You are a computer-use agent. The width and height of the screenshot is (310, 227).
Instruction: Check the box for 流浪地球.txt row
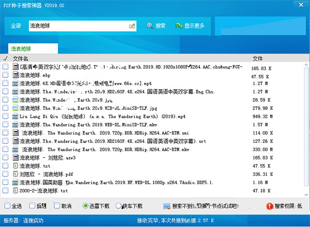coord(5,166)
